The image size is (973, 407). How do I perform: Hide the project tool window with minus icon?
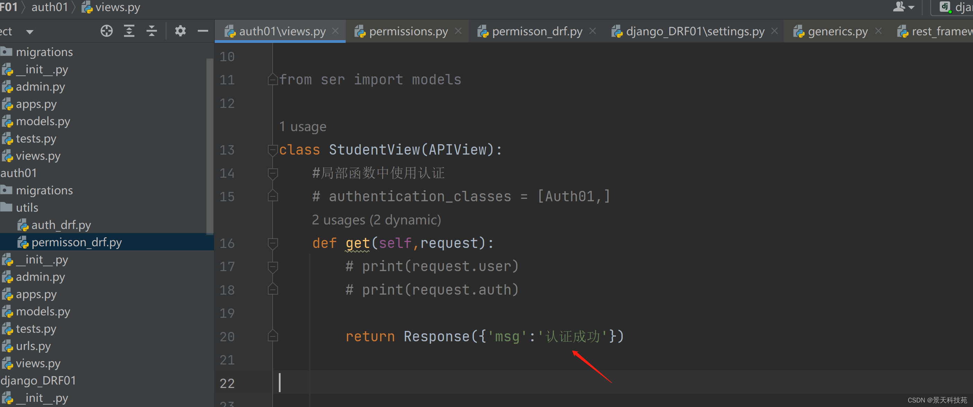pyautogui.click(x=203, y=31)
